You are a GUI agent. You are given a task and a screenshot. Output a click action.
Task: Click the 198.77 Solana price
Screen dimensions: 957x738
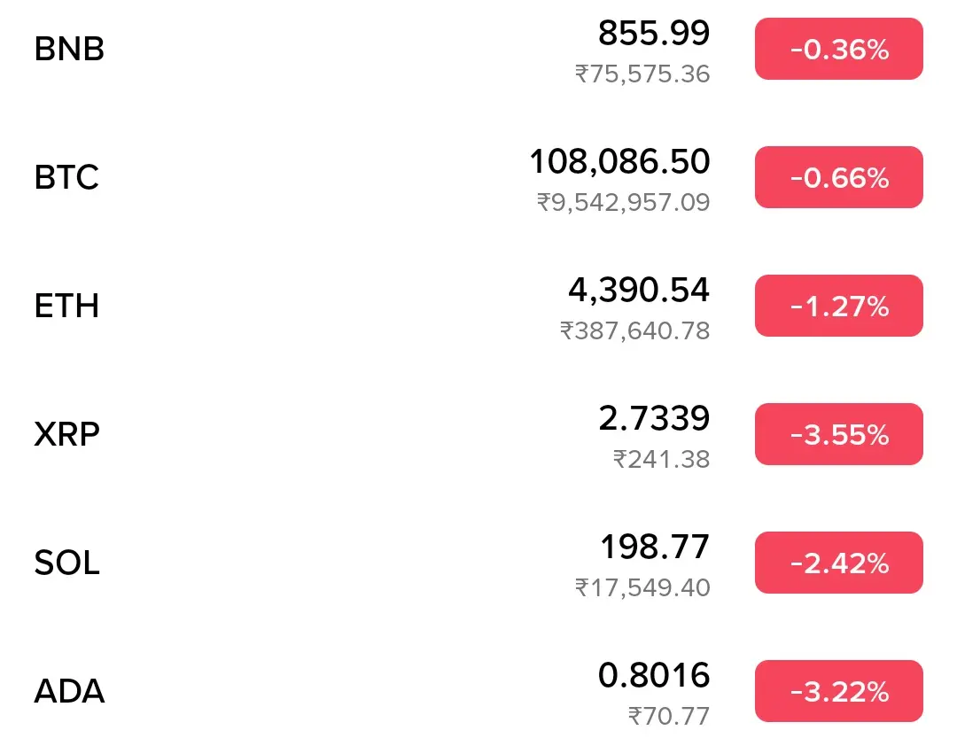coord(655,547)
